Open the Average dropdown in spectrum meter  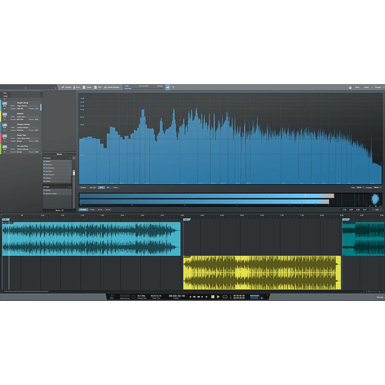tap(377, 187)
